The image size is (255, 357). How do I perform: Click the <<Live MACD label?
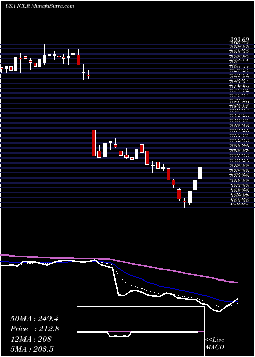click(x=215, y=344)
